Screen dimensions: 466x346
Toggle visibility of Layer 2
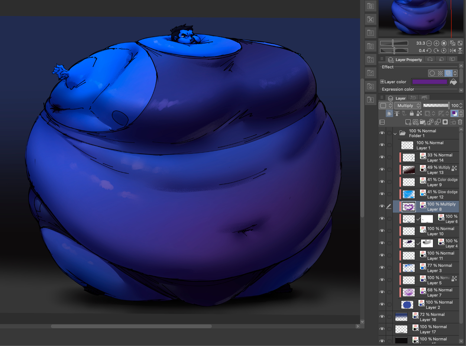(x=382, y=305)
